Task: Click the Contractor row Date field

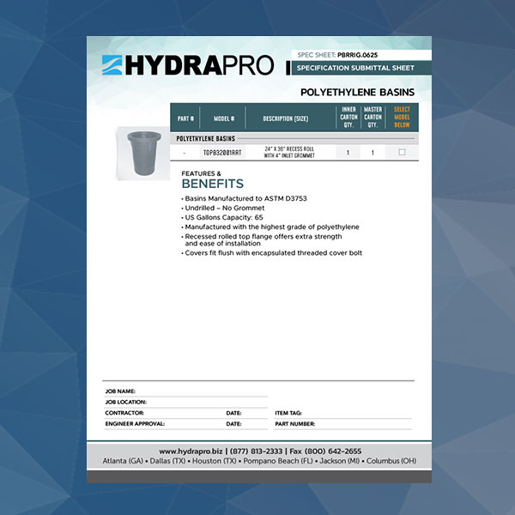Action: (x=246, y=413)
